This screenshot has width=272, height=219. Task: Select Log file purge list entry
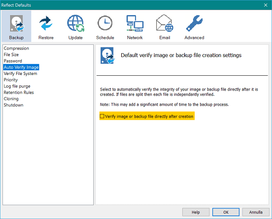click(17, 86)
